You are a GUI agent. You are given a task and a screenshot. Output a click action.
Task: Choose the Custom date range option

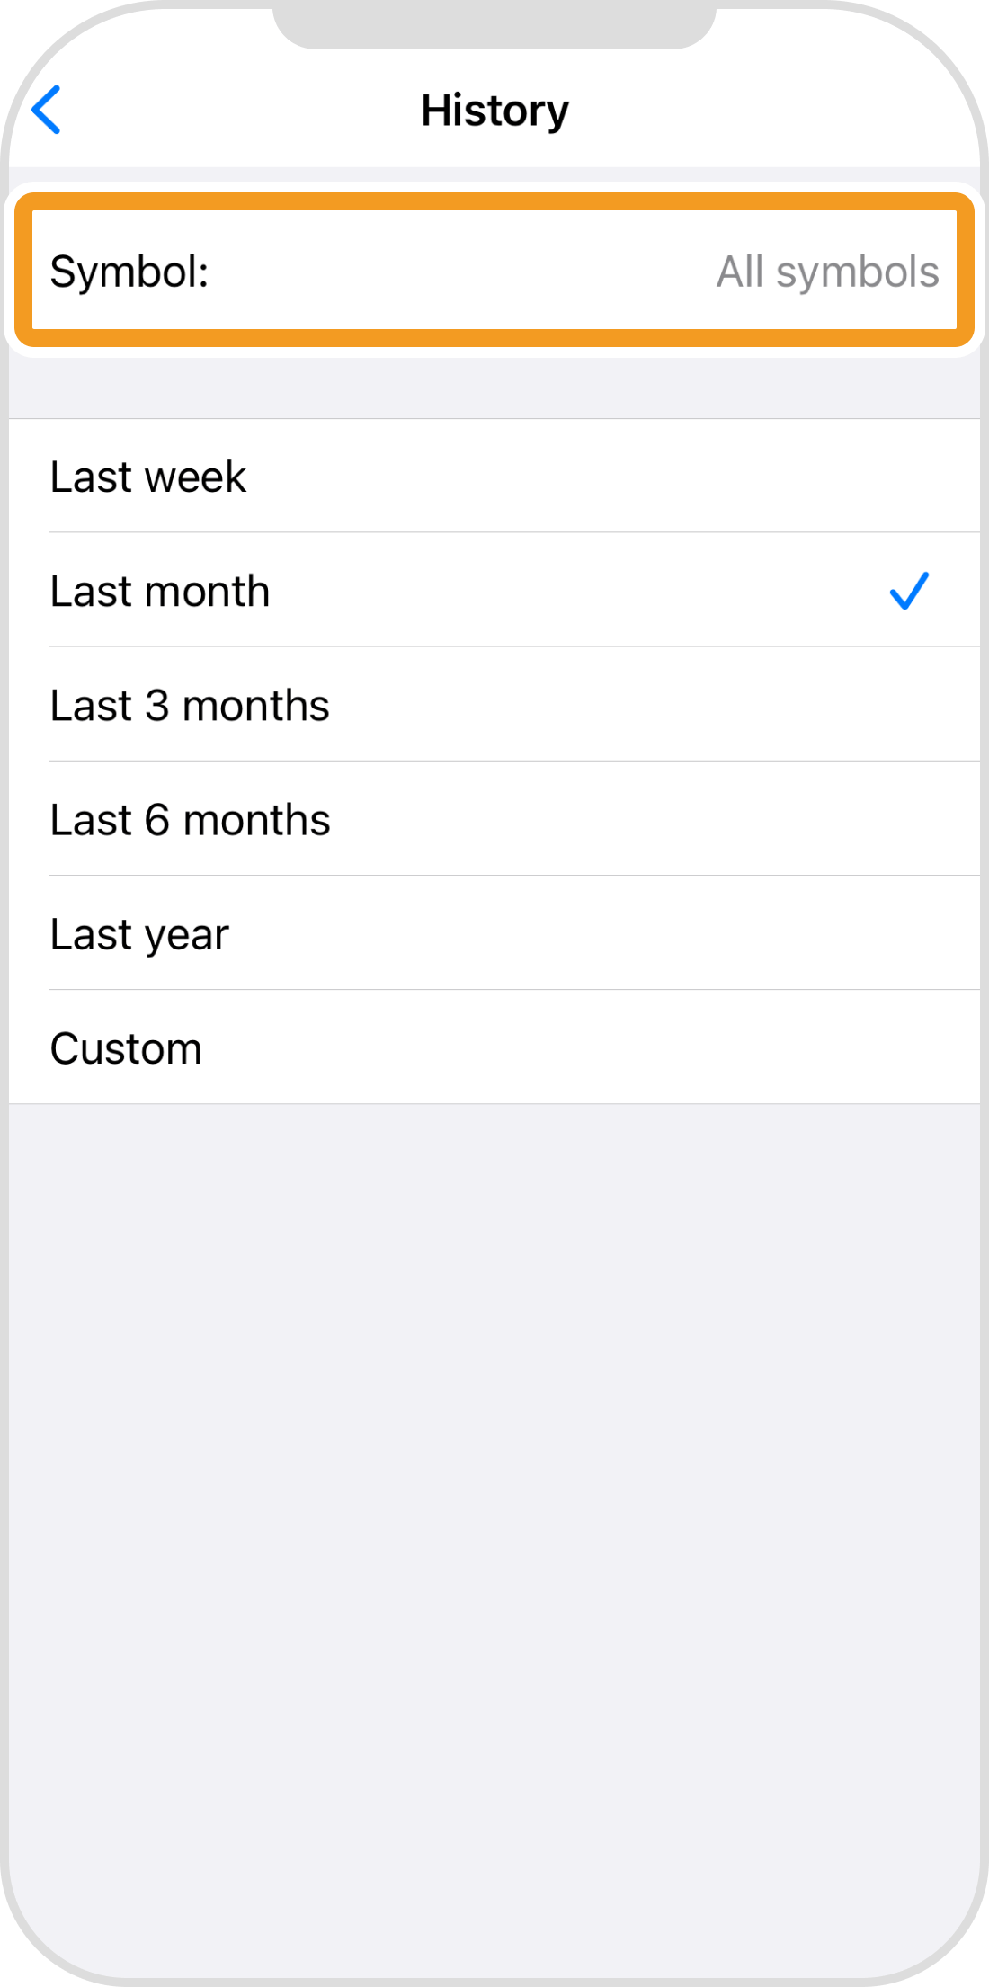point(126,1048)
